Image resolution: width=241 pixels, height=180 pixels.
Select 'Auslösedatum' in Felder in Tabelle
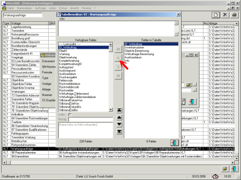click(151, 57)
